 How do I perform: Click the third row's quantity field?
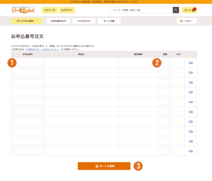pyautogui.click(x=164, y=82)
